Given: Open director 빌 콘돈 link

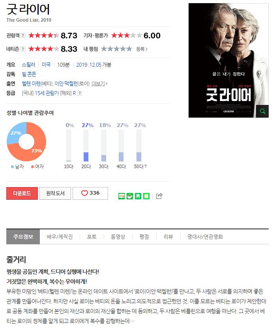Looking at the screenshot, I should (x=29, y=74).
